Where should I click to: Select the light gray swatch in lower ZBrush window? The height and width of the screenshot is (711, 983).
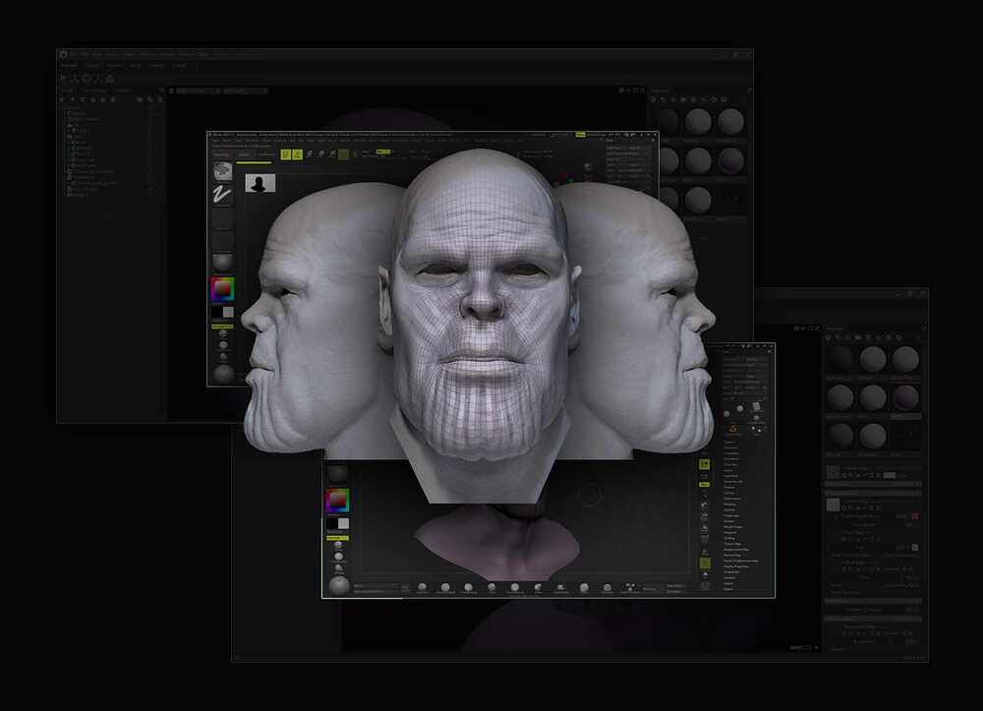tap(343, 523)
